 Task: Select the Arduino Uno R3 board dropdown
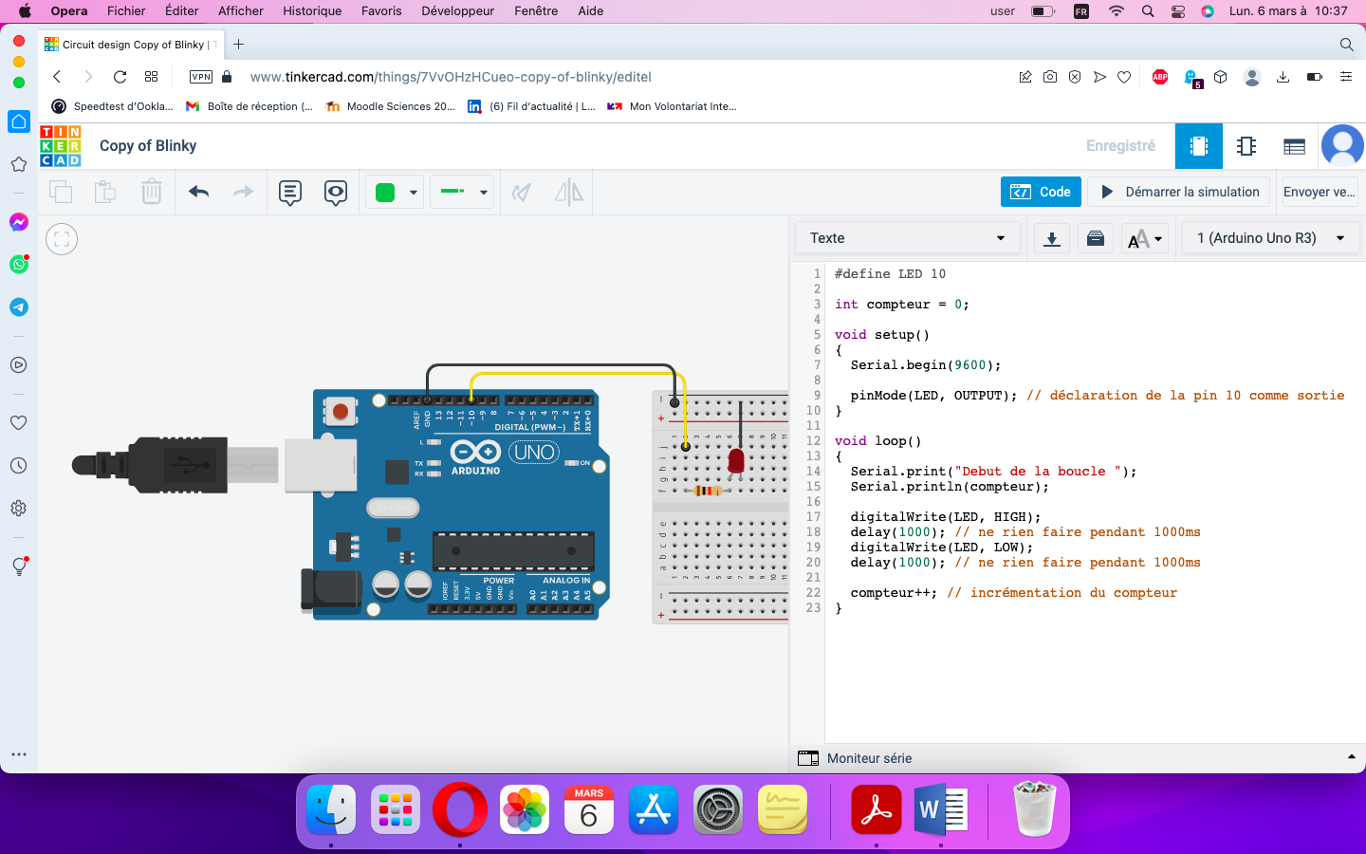click(x=1271, y=238)
